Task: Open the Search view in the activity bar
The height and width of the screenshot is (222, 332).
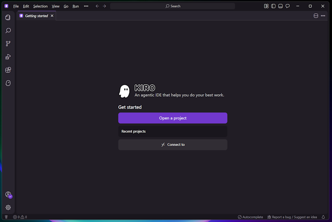Action: pos(8,31)
